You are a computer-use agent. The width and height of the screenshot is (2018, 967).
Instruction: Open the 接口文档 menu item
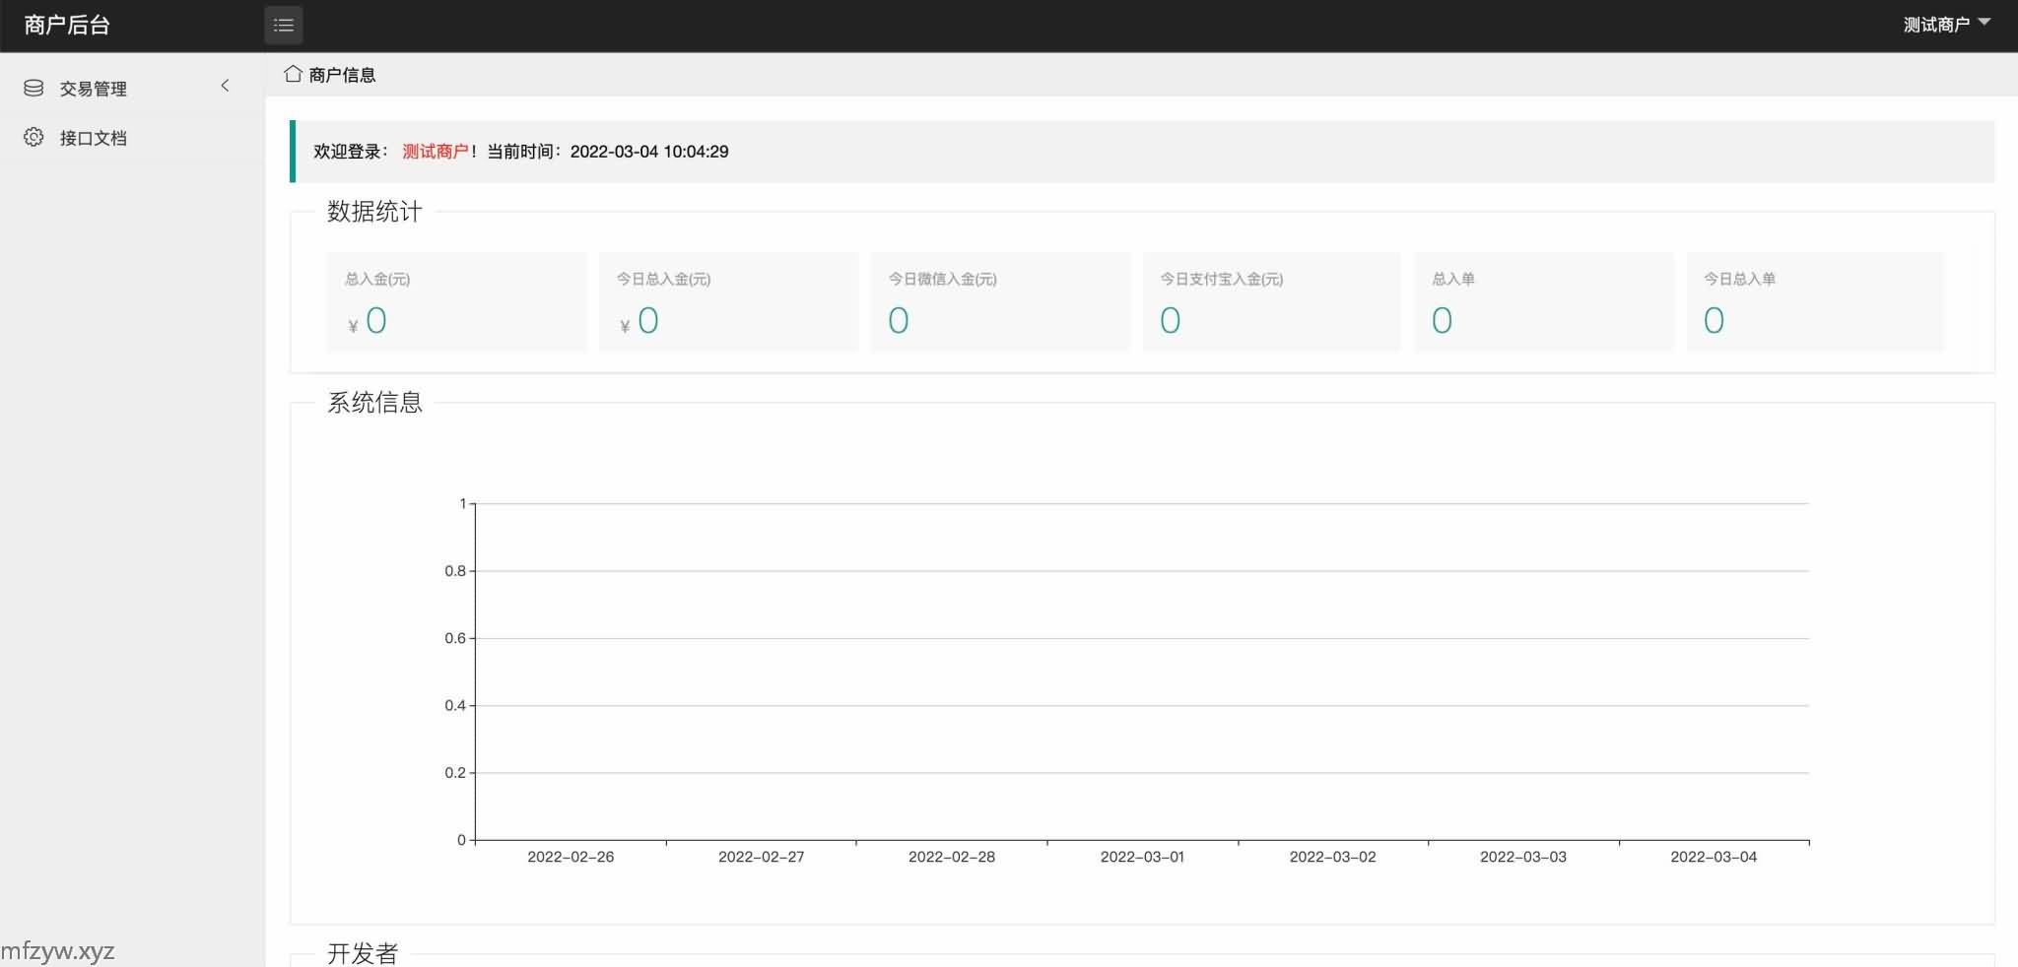pyautogui.click(x=94, y=138)
